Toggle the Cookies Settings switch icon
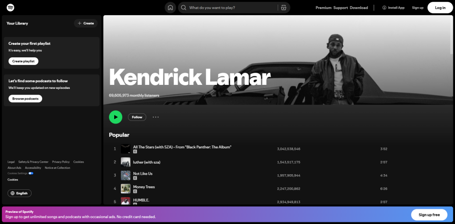This screenshot has width=455, height=224. [31, 173]
